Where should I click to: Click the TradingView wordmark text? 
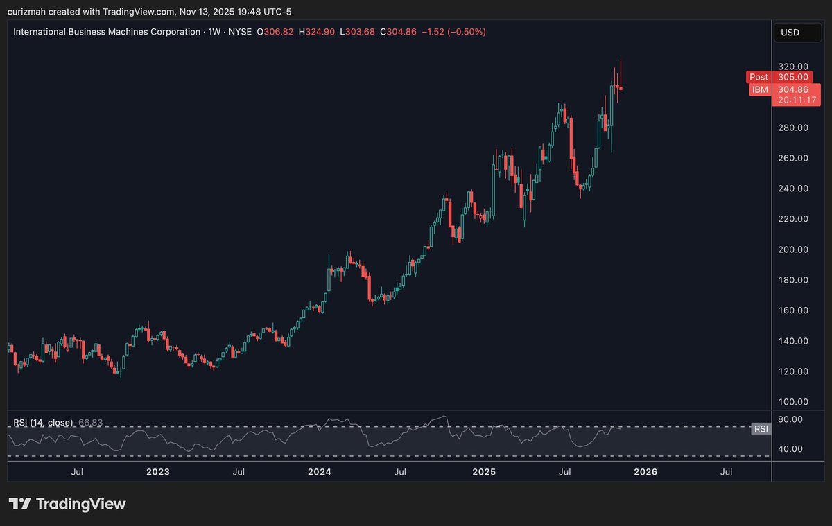[81, 504]
